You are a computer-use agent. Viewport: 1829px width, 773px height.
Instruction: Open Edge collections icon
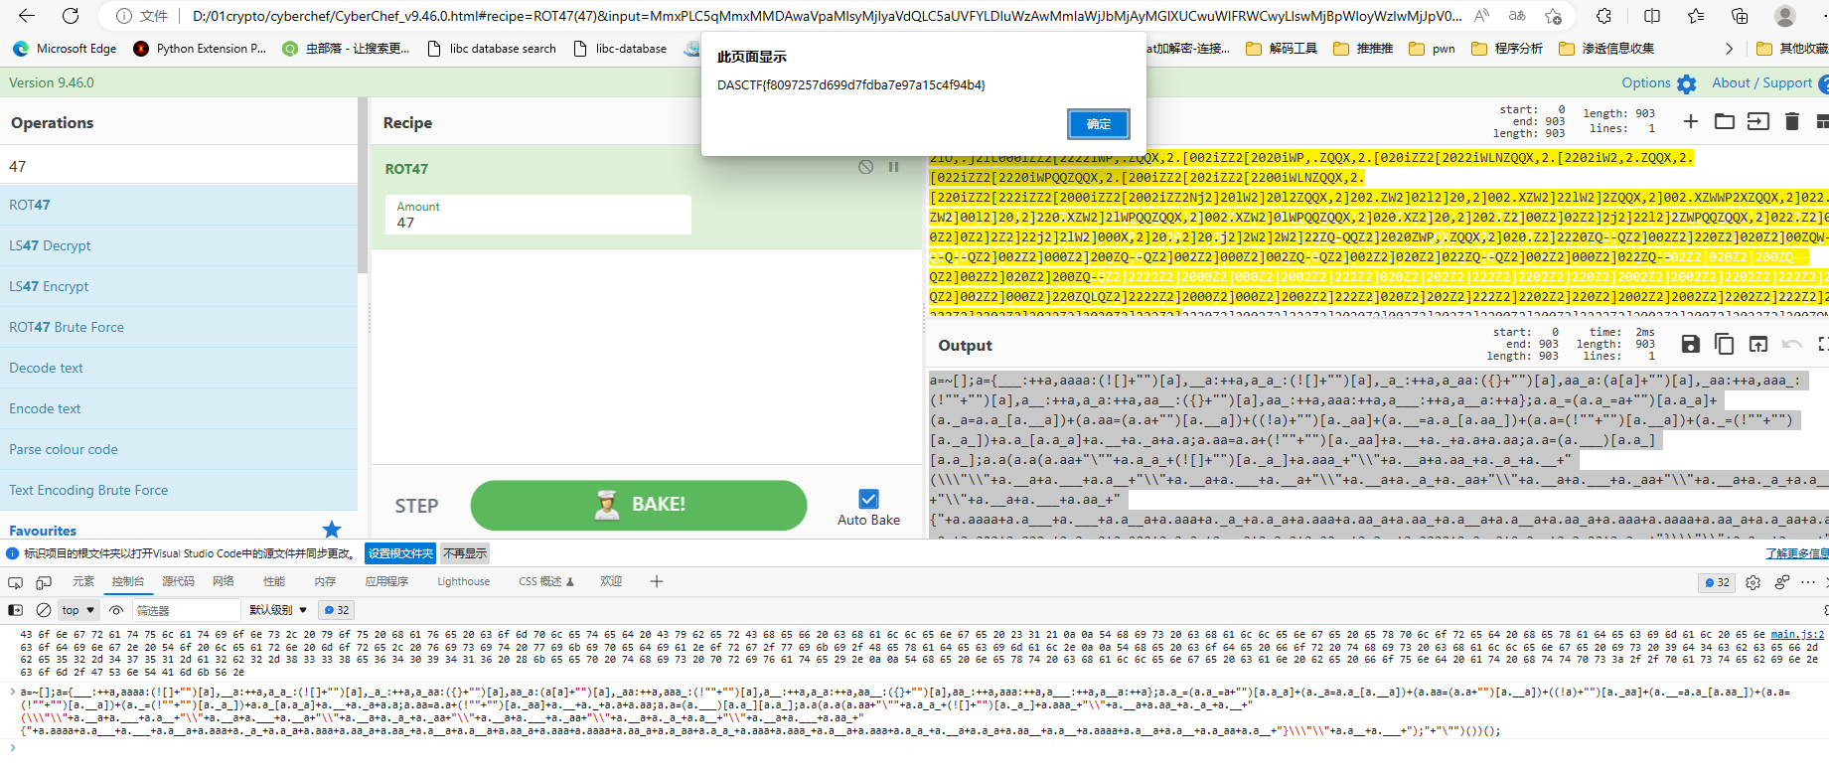tap(1740, 16)
